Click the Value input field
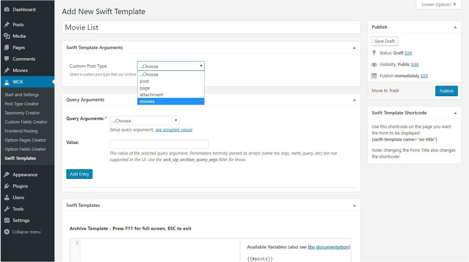Viewport: 469px width, 262px height. pos(159,144)
